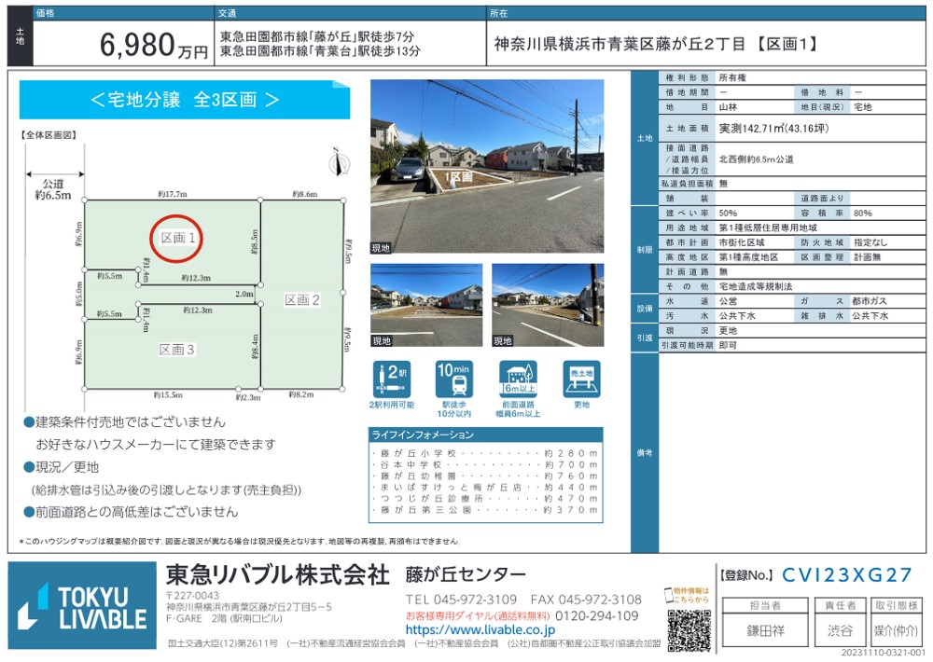Select the 区画3 lot on the map
This screenshot has width=933, height=662.
177,350
